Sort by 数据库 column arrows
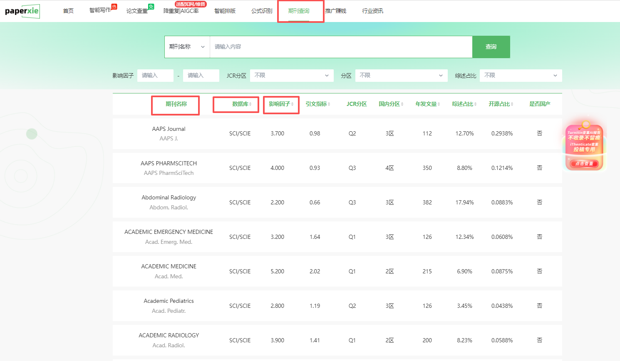 [x=250, y=104]
